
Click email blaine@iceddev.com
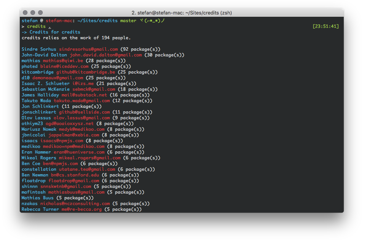coord(64,66)
